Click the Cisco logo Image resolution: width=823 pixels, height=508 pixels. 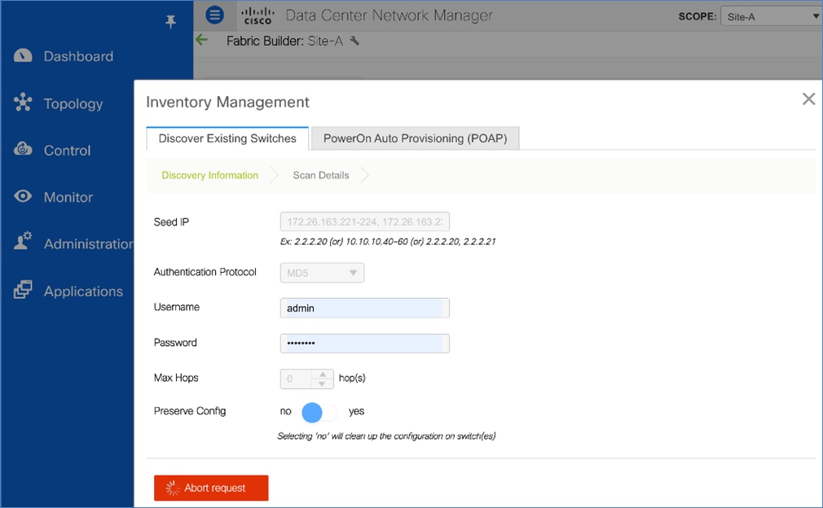(x=257, y=15)
